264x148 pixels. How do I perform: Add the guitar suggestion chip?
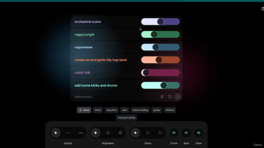[157, 110]
